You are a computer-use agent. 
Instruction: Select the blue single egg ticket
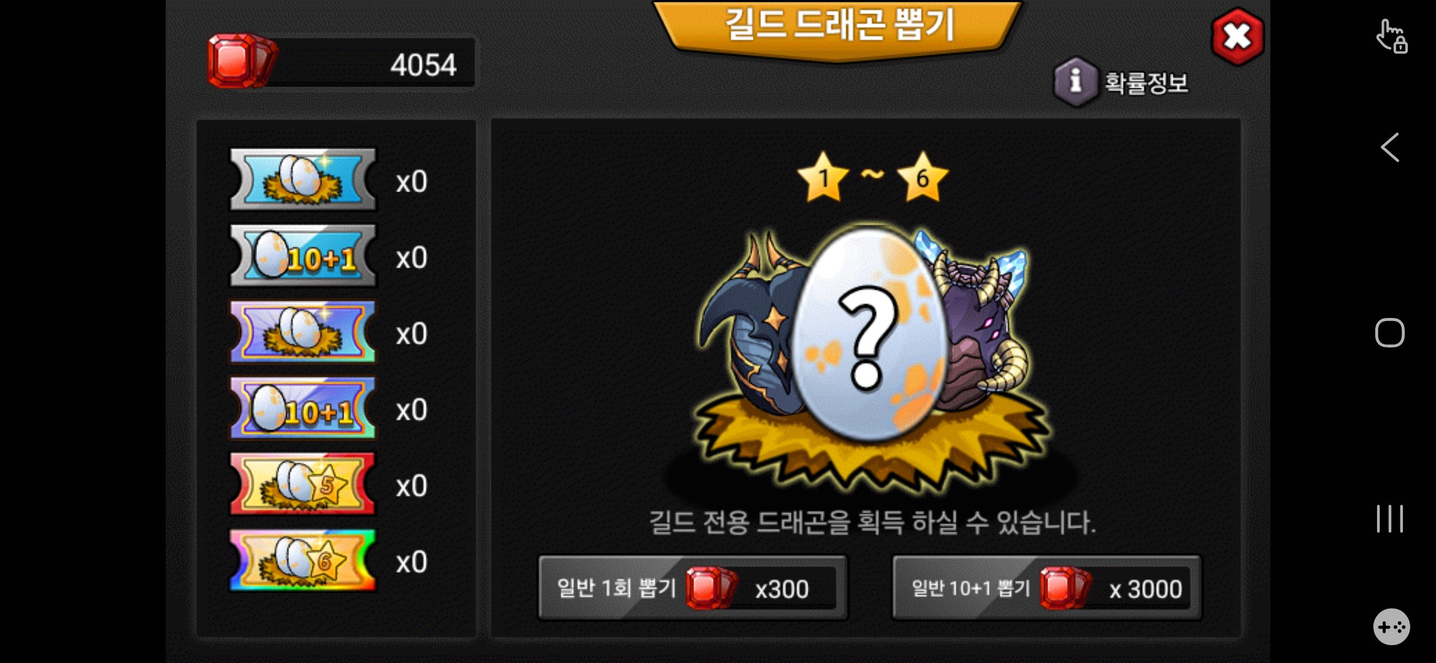[x=303, y=179]
